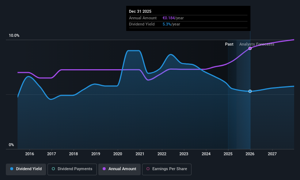Image resolution: width=300 pixels, height=180 pixels.
Task: Click the Dec 31 2025 tooltip date
Action: [x=140, y=11]
